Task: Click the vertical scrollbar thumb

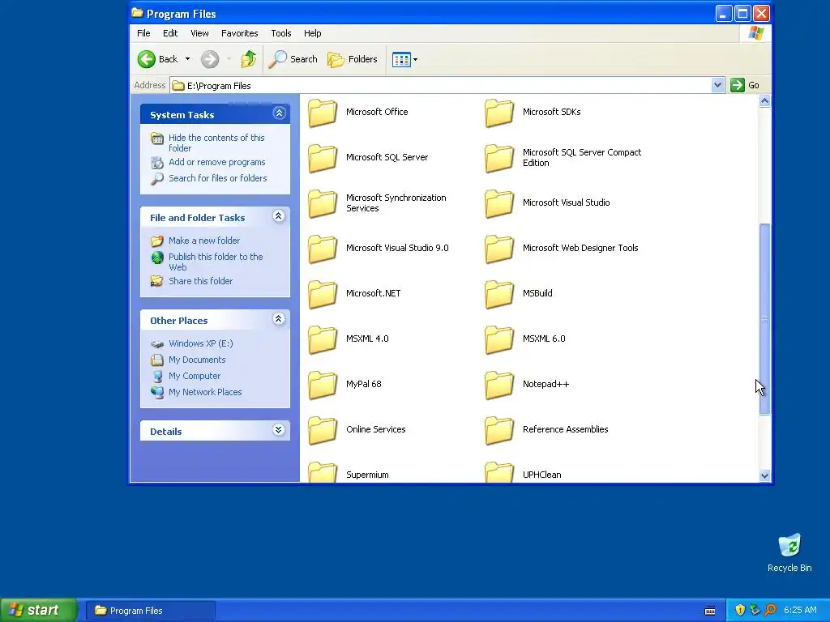Action: [x=764, y=319]
